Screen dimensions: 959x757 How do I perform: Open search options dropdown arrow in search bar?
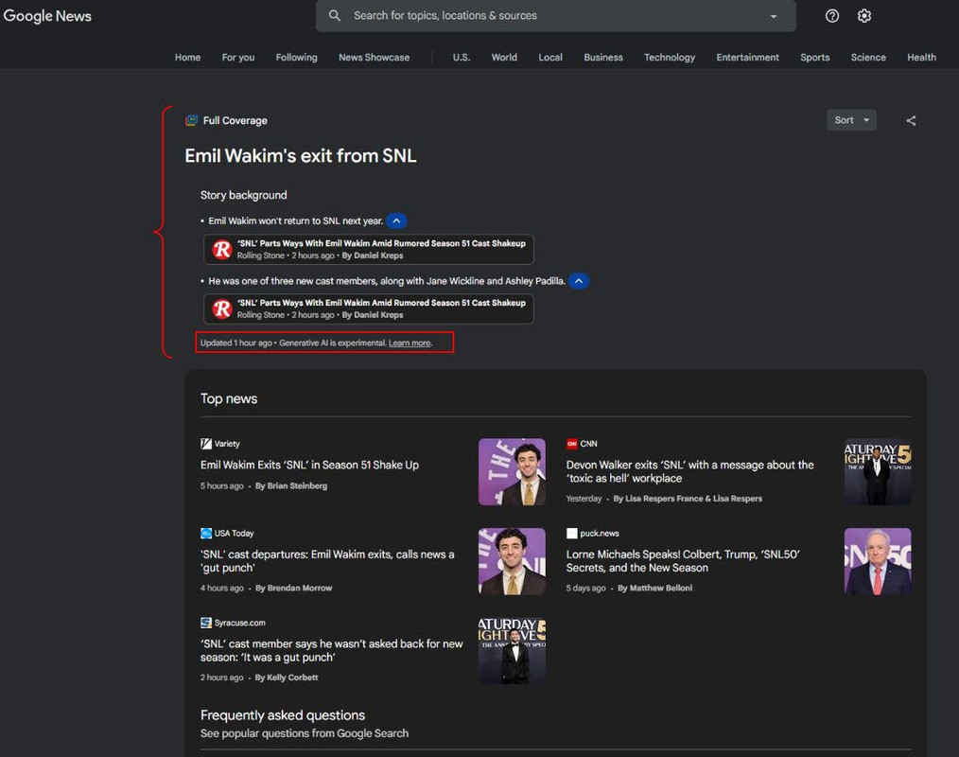coord(774,16)
